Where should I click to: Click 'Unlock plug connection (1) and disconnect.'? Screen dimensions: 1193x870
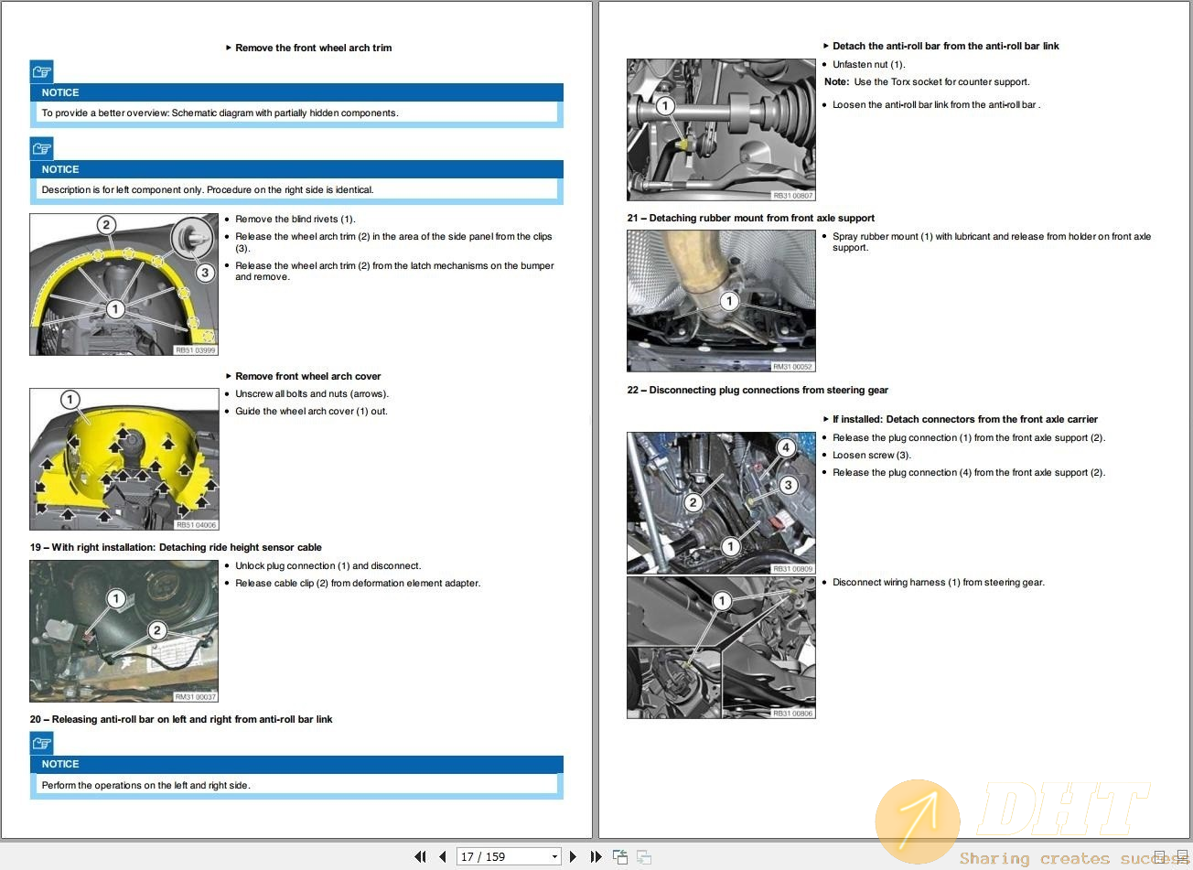(328, 565)
